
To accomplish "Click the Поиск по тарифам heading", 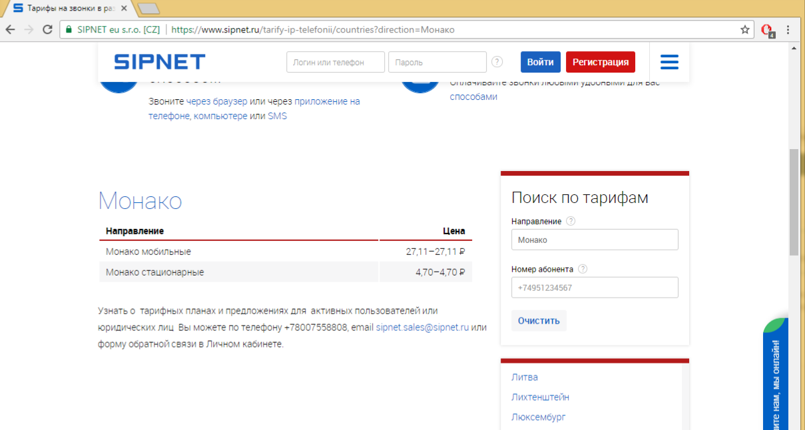I will pyautogui.click(x=580, y=198).
